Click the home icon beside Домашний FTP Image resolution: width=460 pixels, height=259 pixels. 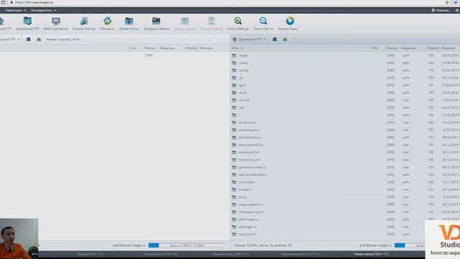tap(234, 39)
